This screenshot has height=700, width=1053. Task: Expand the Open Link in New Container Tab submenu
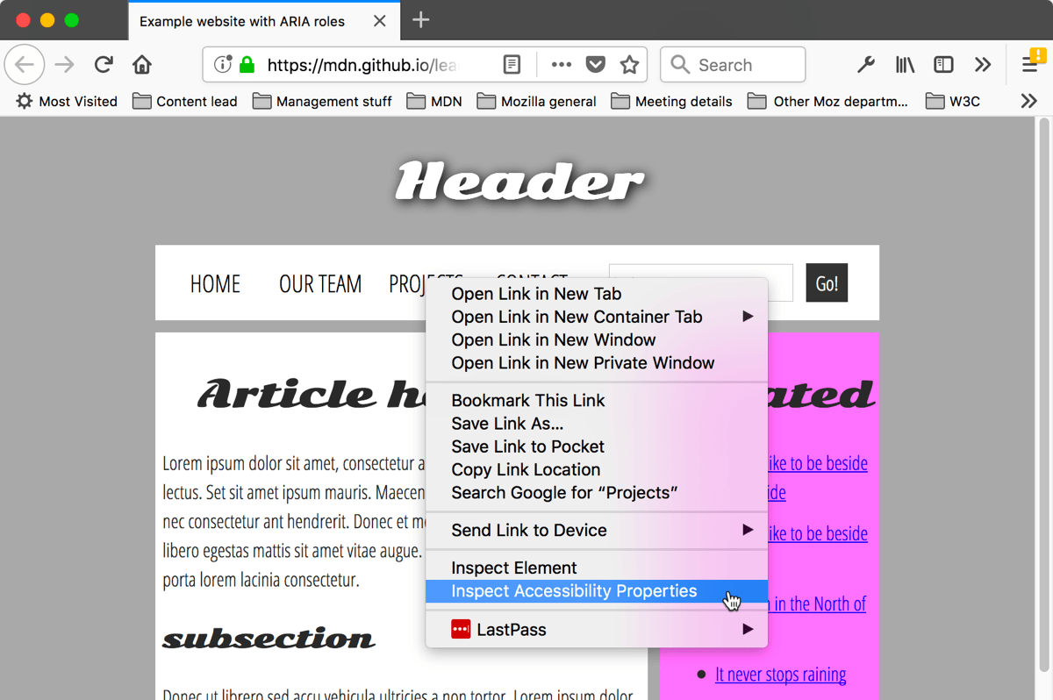[x=576, y=317]
